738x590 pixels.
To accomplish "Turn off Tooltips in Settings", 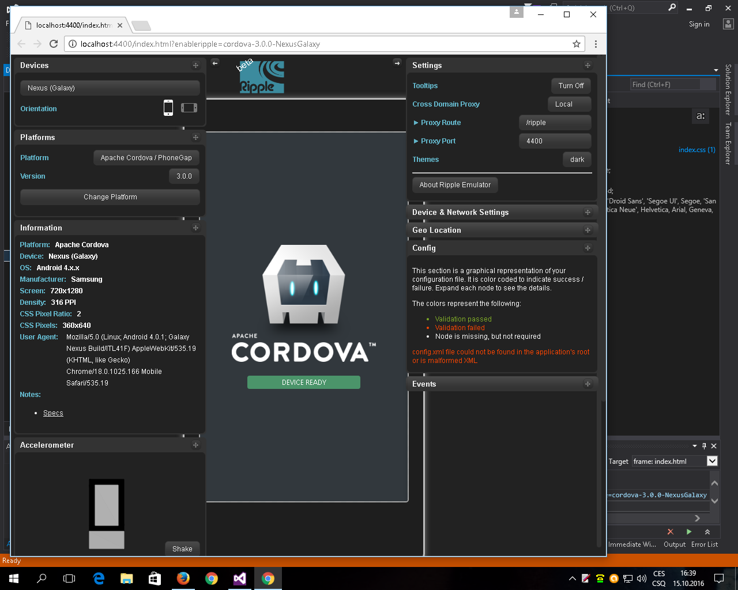I will pos(571,86).
